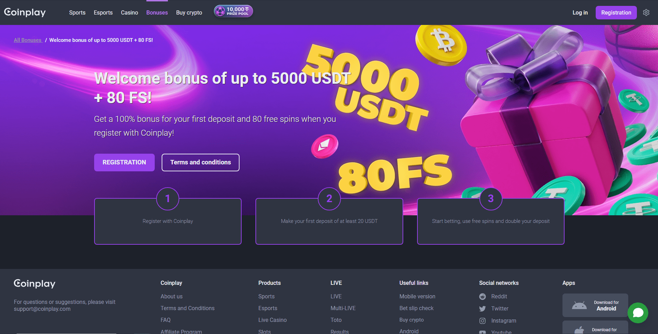This screenshot has height=334, width=658.
Task: Click the header Registration button
Action: click(616, 12)
